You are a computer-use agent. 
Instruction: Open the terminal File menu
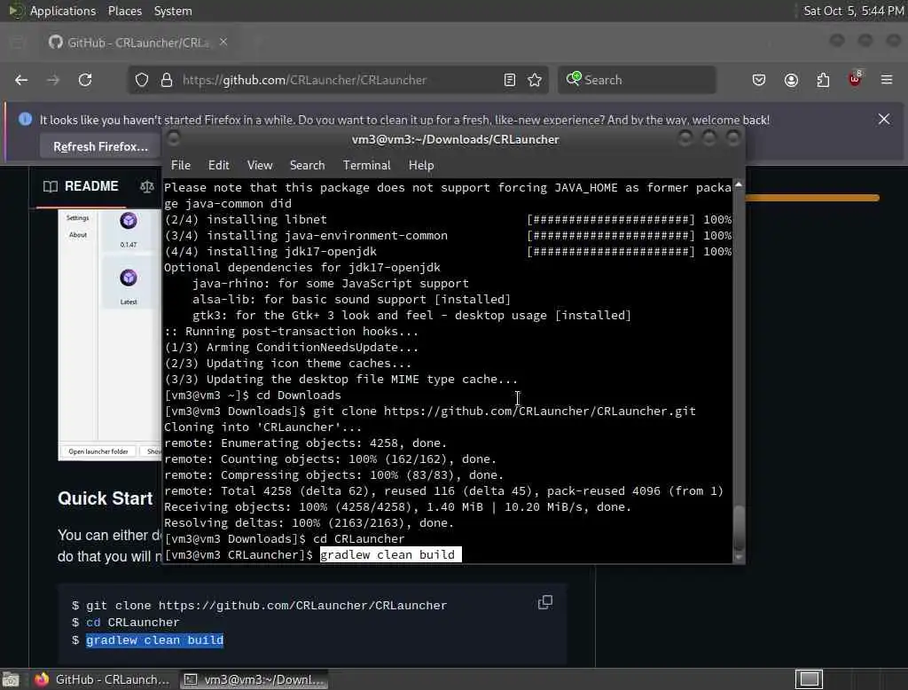coord(181,165)
